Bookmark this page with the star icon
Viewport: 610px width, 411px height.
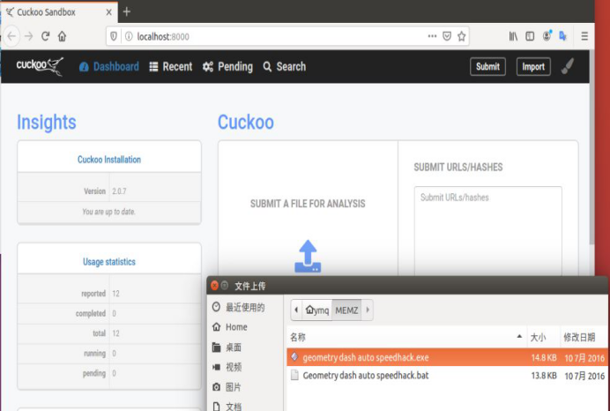(x=462, y=36)
